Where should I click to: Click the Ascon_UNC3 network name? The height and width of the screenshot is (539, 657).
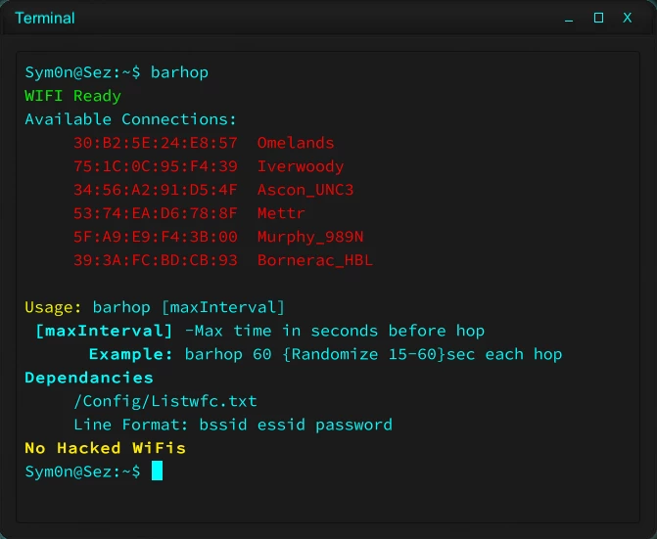click(x=305, y=190)
